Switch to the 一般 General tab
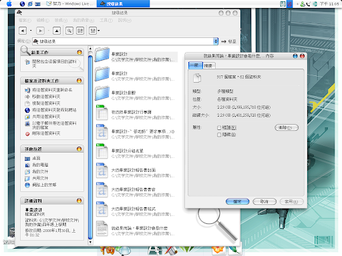 point(195,65)
